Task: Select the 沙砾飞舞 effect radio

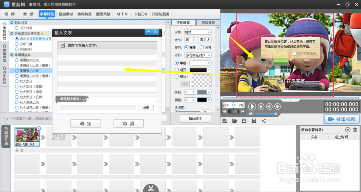Action: tap(17, 44)
